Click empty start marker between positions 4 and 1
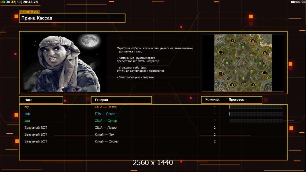Image resolution: width=306 pixels, height=172 pixels. (x=220, y=52)
